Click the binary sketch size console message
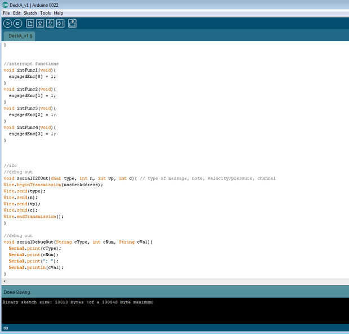This screenshot has width=349, height=334. pos(78,302)
